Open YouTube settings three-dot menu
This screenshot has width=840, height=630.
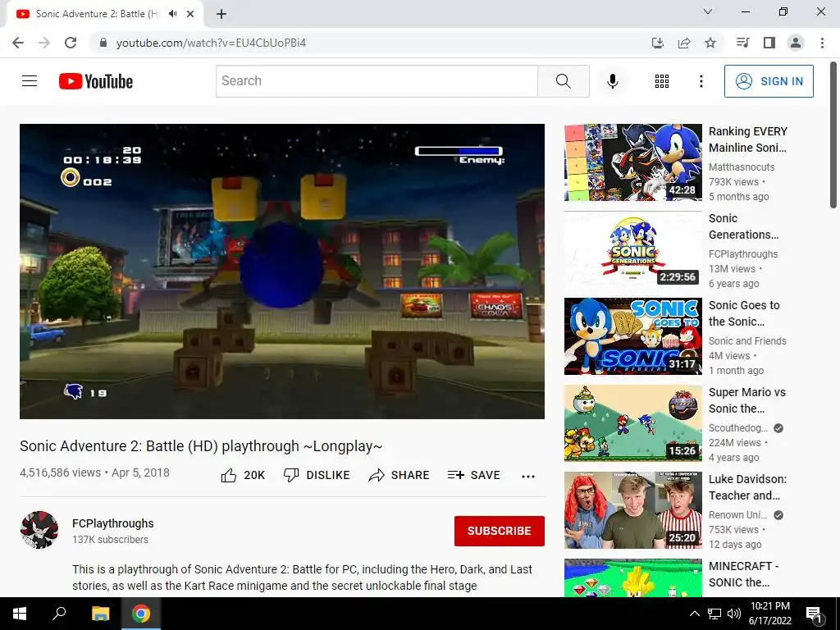pyautogui.click(x=701, y=81)
